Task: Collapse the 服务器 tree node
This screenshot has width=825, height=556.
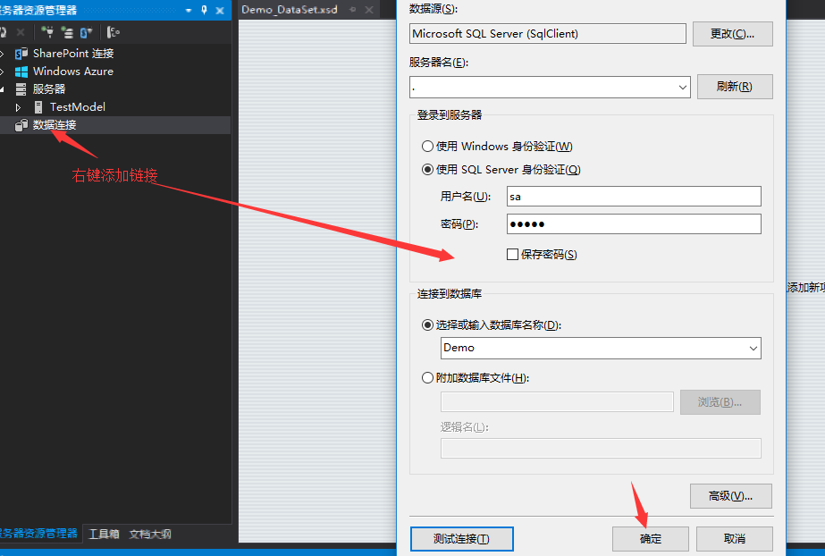Action: 2,89
